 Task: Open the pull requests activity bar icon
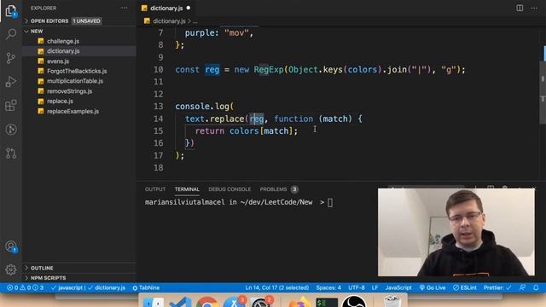11,153
